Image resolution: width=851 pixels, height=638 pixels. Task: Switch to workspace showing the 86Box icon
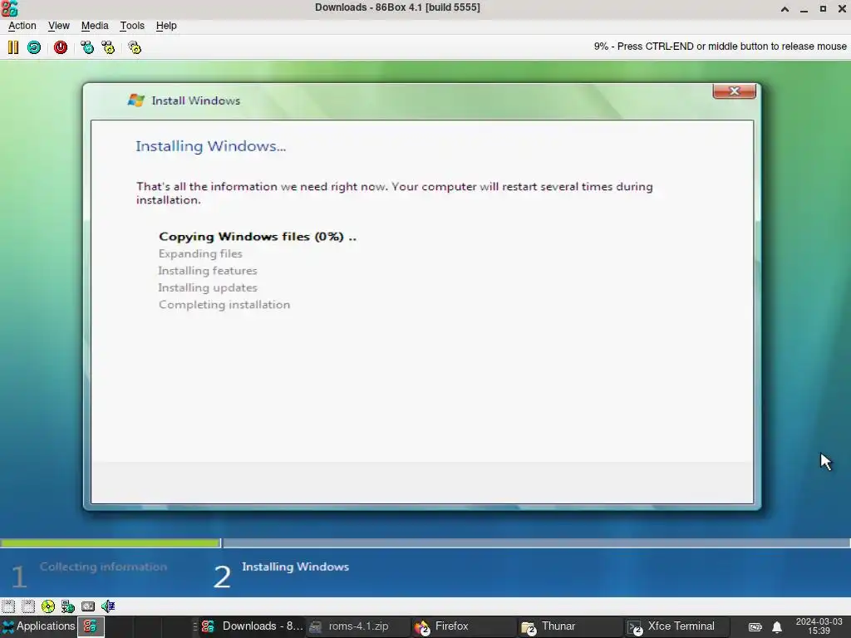click(x=91, y=626)
